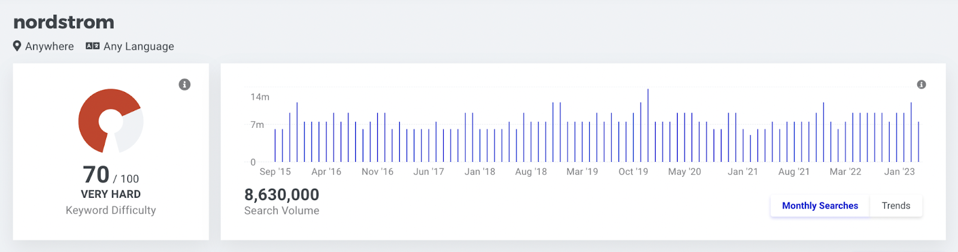Click the Jan '21 axis label
Screen dimensions: 958x252
(742, 171)
